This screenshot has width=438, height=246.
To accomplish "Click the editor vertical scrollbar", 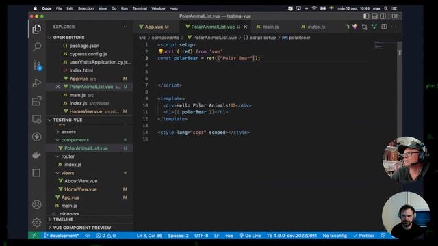I will [400, 137].
